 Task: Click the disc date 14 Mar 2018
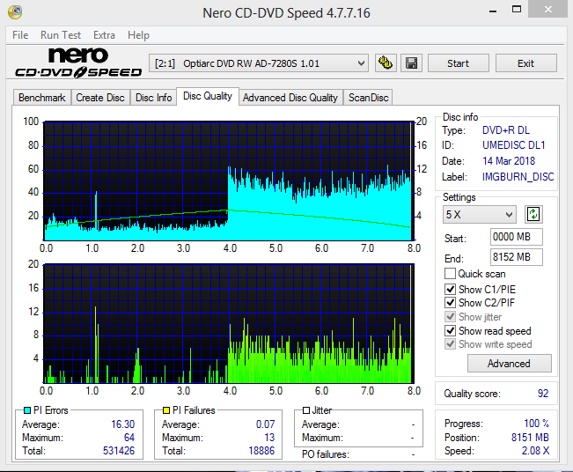click(x=509, y=161)
